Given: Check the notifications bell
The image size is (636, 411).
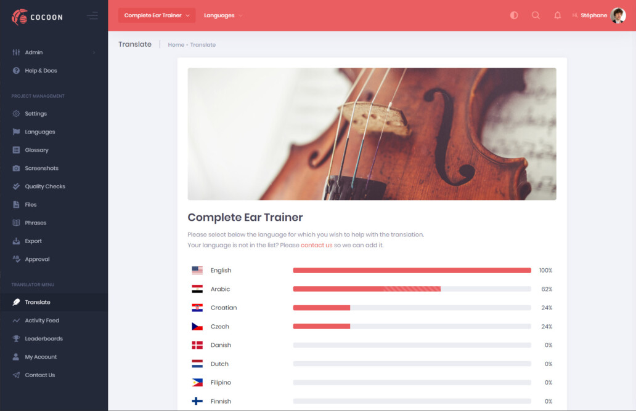Looking at the screenshot, I should coord(557,15).
